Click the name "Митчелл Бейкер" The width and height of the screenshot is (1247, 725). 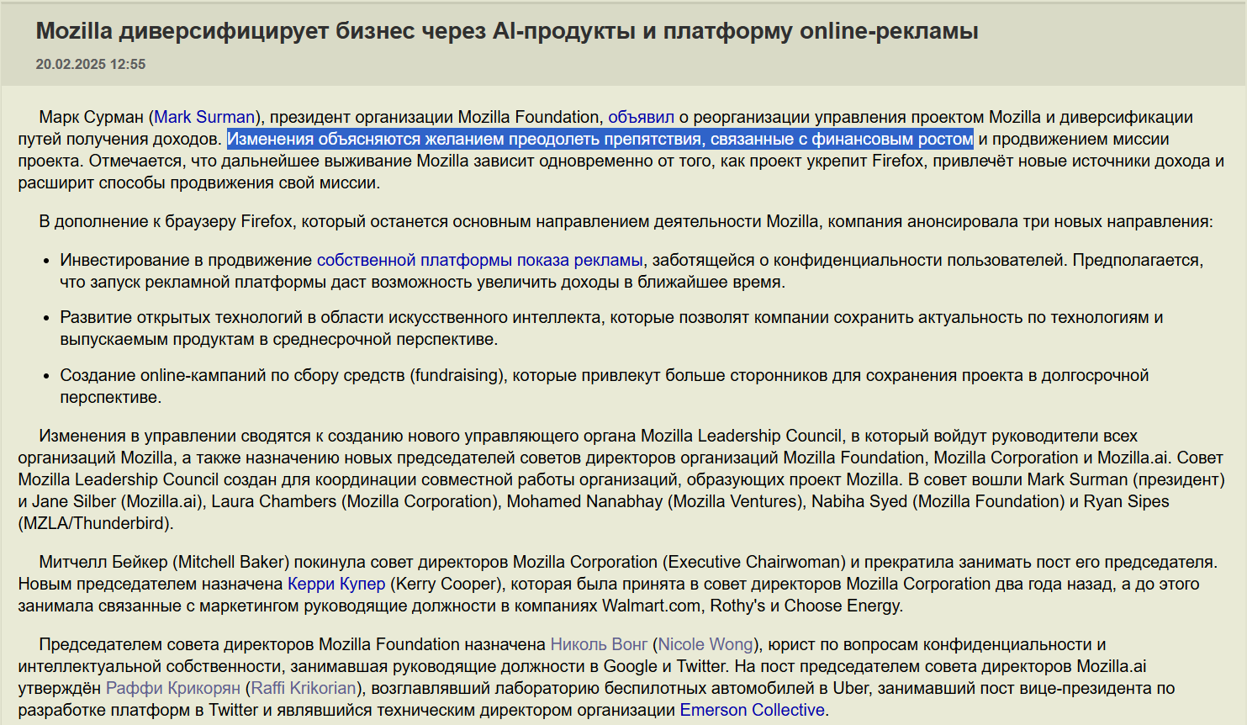[x=105, y=562]
